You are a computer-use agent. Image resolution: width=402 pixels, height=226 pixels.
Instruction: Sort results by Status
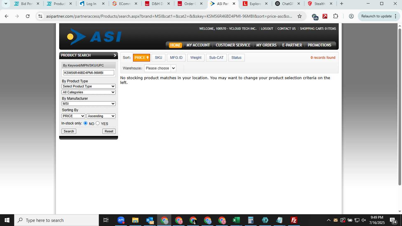point(236,58)
